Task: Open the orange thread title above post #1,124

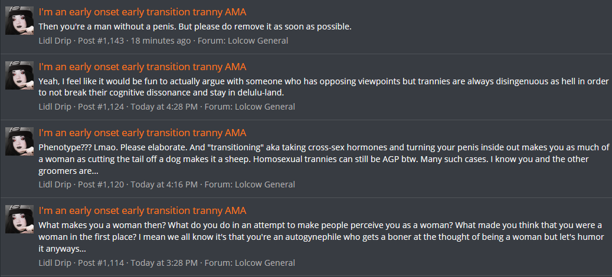Action: (142, 67)
